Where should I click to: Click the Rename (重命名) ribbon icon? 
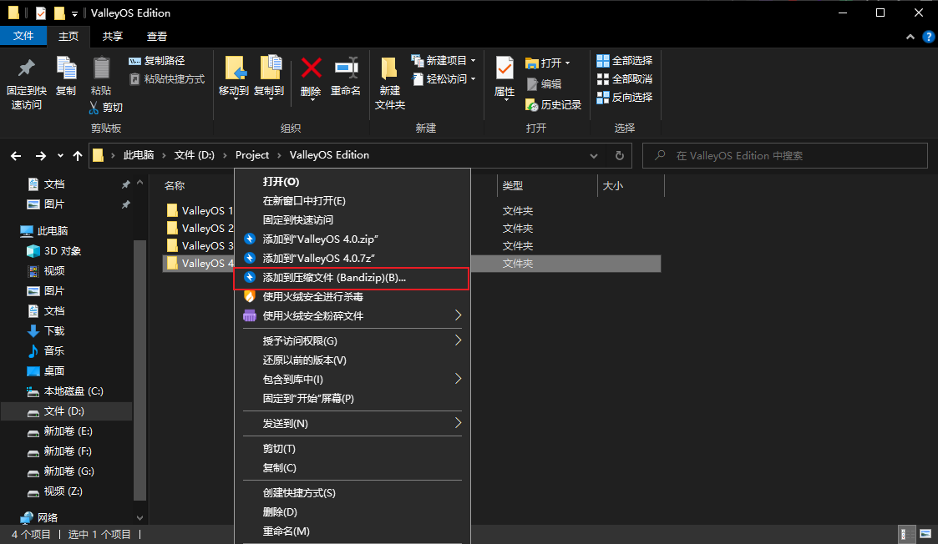point(346,68)
